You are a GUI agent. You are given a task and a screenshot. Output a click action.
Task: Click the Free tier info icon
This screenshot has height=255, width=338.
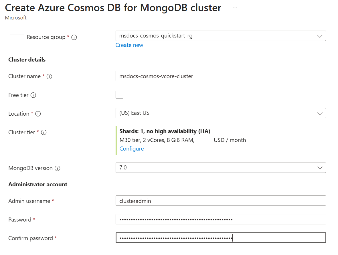click(x=33, y=95)
